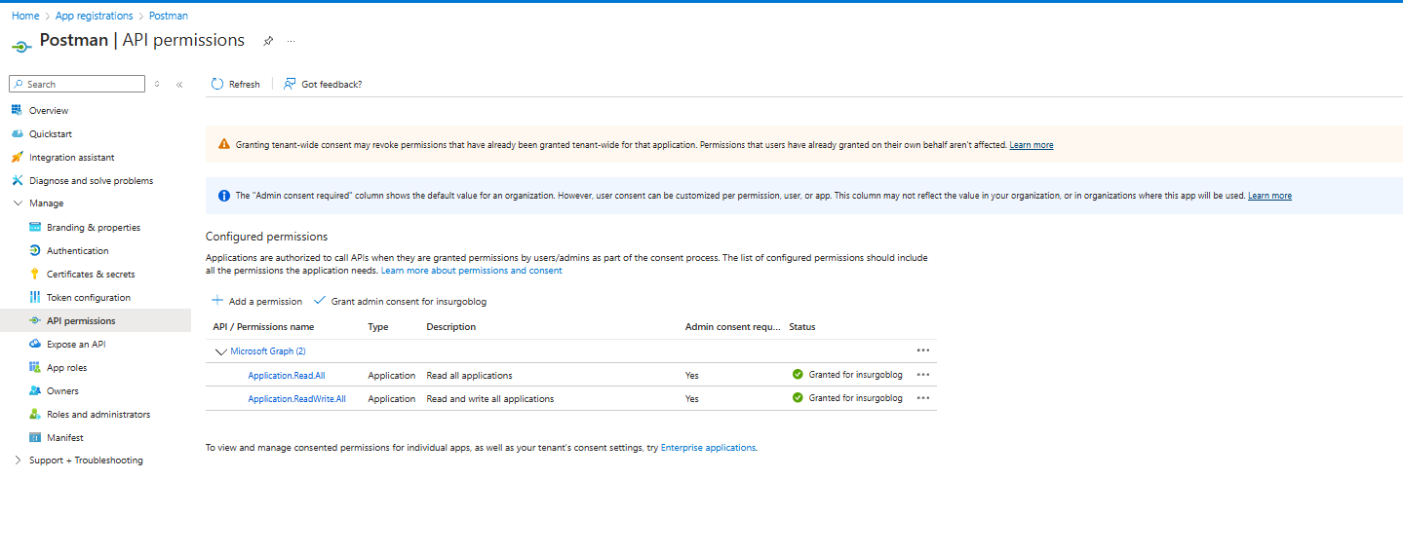Click the Owners people icon

[x=35, y=391]
